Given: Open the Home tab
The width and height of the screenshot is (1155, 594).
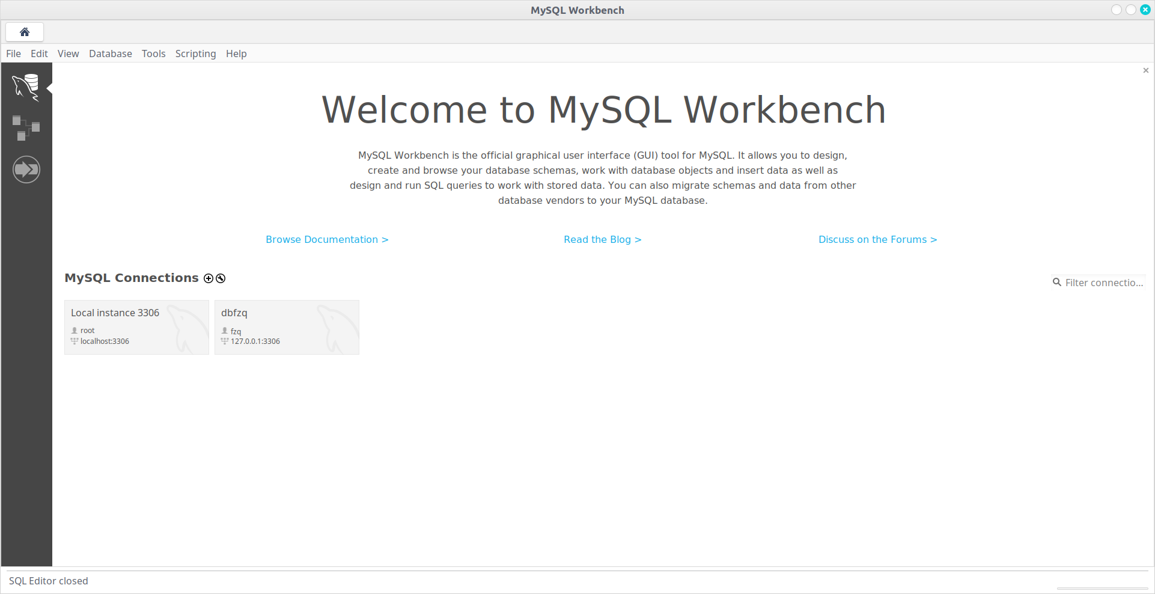Looking at the screenshot, I should (25, 32).
